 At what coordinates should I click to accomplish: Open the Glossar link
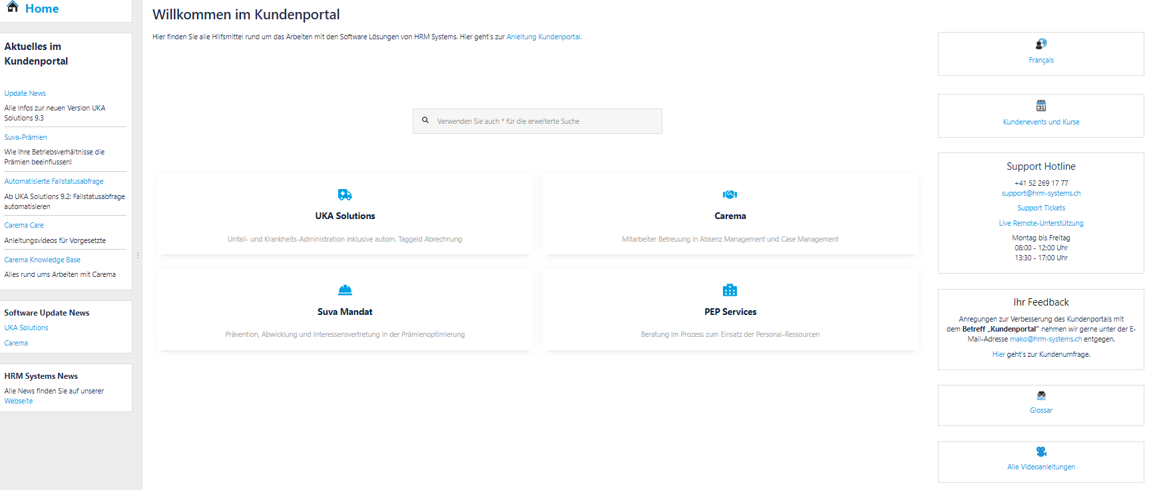(1041, 410)
